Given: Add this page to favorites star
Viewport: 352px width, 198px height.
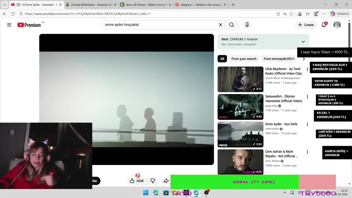Looking at the screenshot, I should click(291, 14).
